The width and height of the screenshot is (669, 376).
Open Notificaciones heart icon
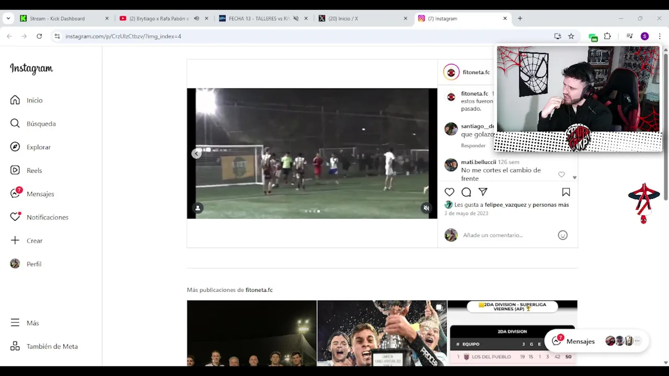(15, 217)
